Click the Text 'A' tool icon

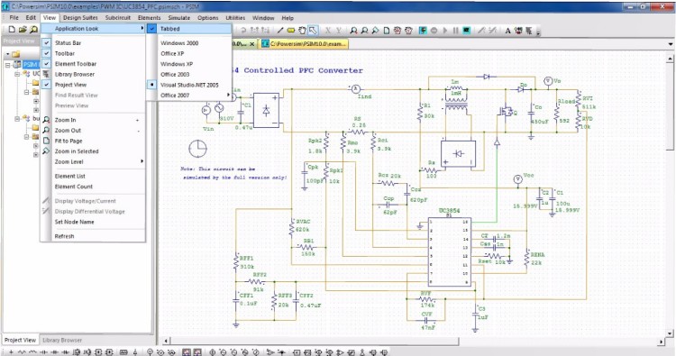[507, 31]
